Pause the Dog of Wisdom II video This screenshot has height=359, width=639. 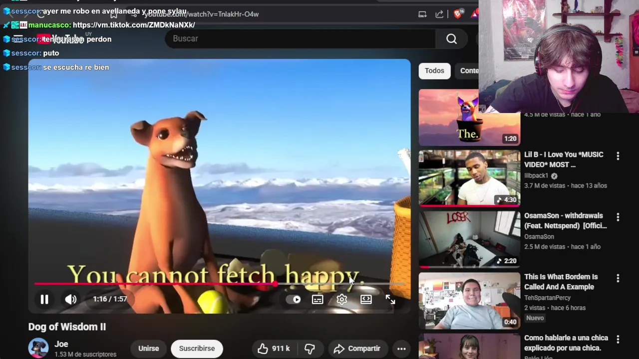[x=44, y=299]
